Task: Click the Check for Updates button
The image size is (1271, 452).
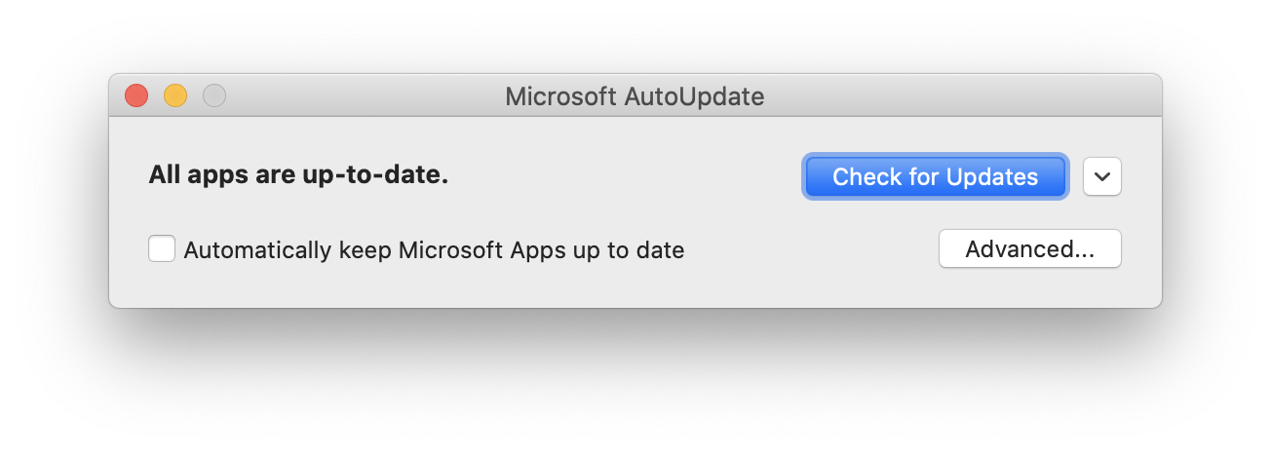Action: tap(935, 177)
